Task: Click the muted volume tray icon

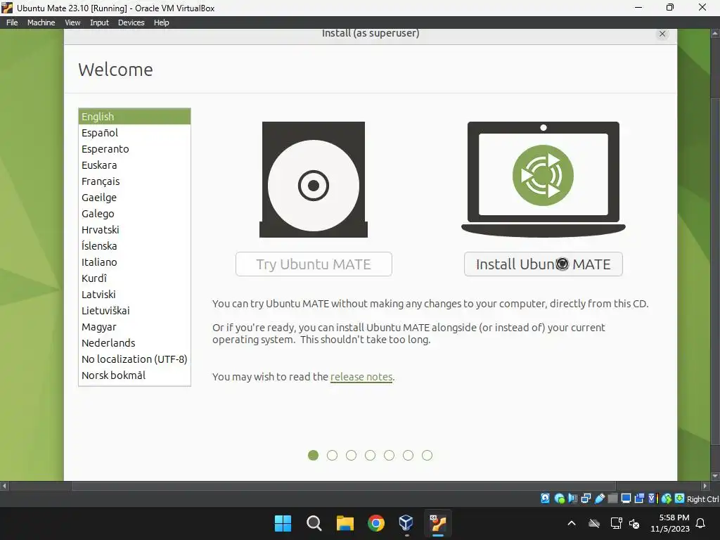Action: 634,523
